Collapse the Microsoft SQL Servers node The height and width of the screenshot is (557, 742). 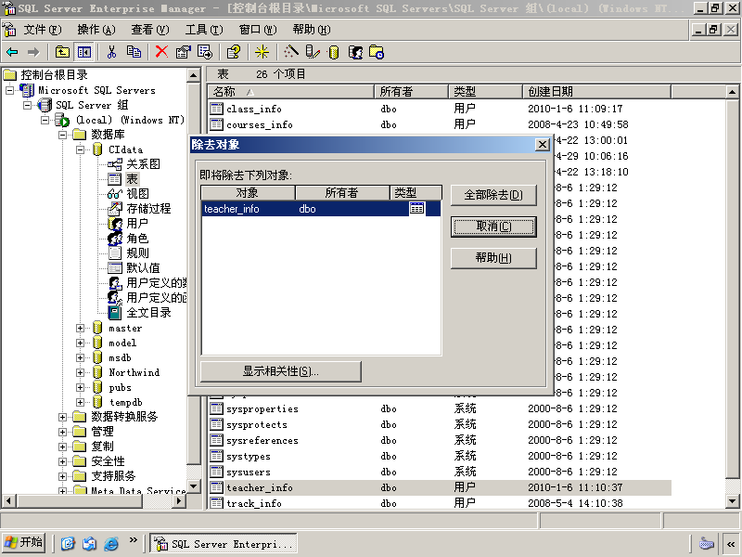(9, 90)
